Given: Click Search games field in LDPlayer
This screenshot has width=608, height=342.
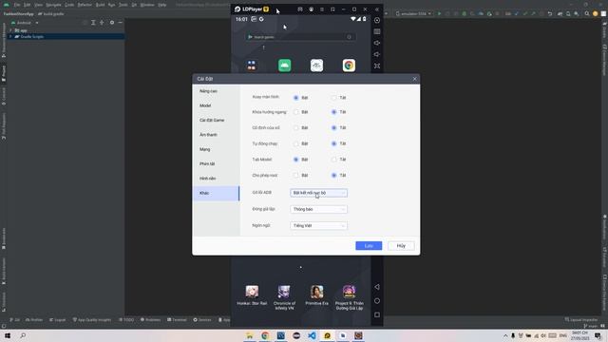Looking at the screenshot, I should pos(301,37).
